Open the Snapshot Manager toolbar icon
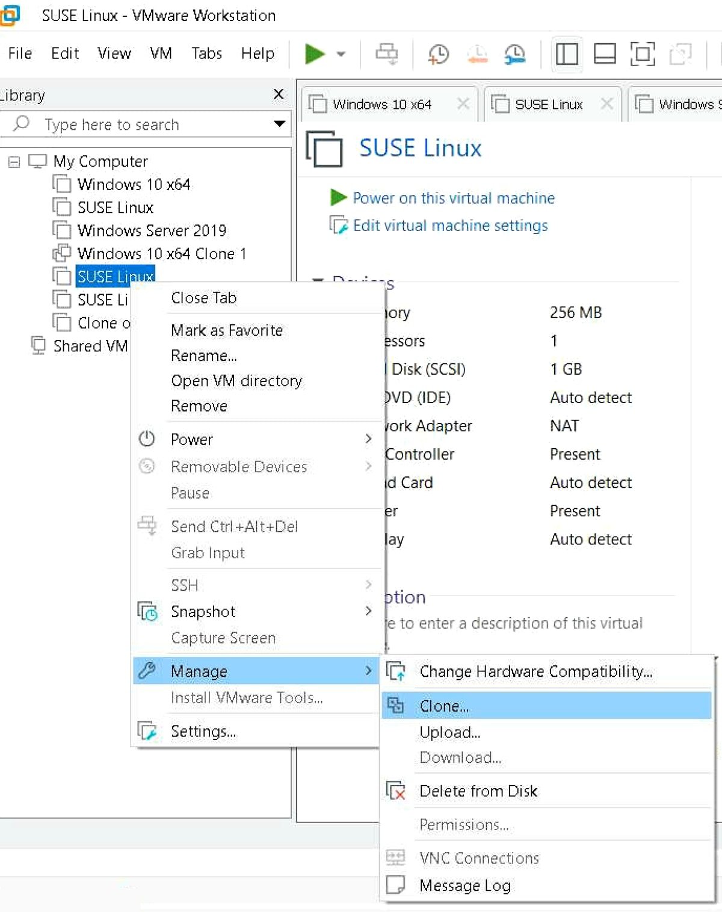Image resolution: width=722 pixels, height=912 pixels. pyautogui.click(x=514, y=54)
